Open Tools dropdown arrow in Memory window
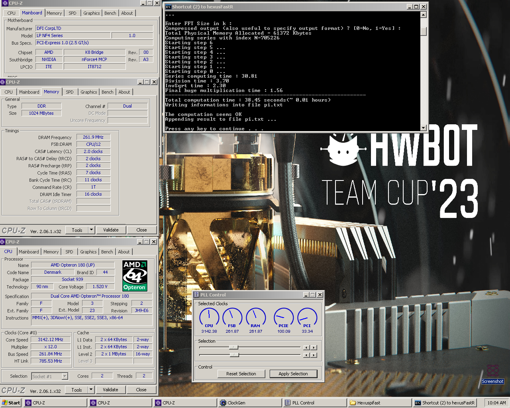Viewport: 510px width, 408px height. (x=92, y=230)
